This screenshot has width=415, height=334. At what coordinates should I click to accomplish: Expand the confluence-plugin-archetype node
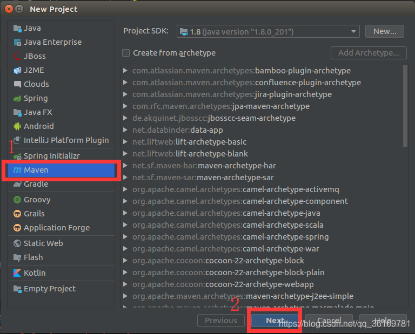(125, 83)
